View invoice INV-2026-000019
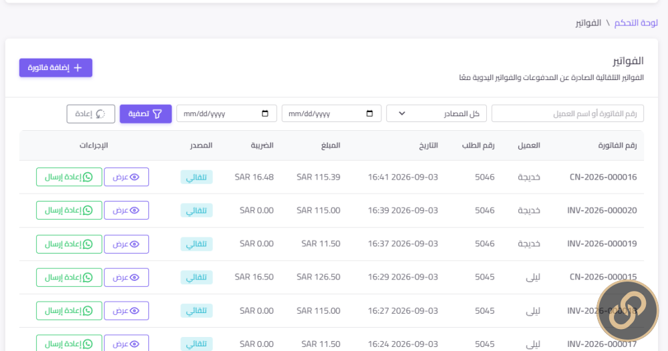This screenshot has width=668, height=351. click(x=126, y=244)
